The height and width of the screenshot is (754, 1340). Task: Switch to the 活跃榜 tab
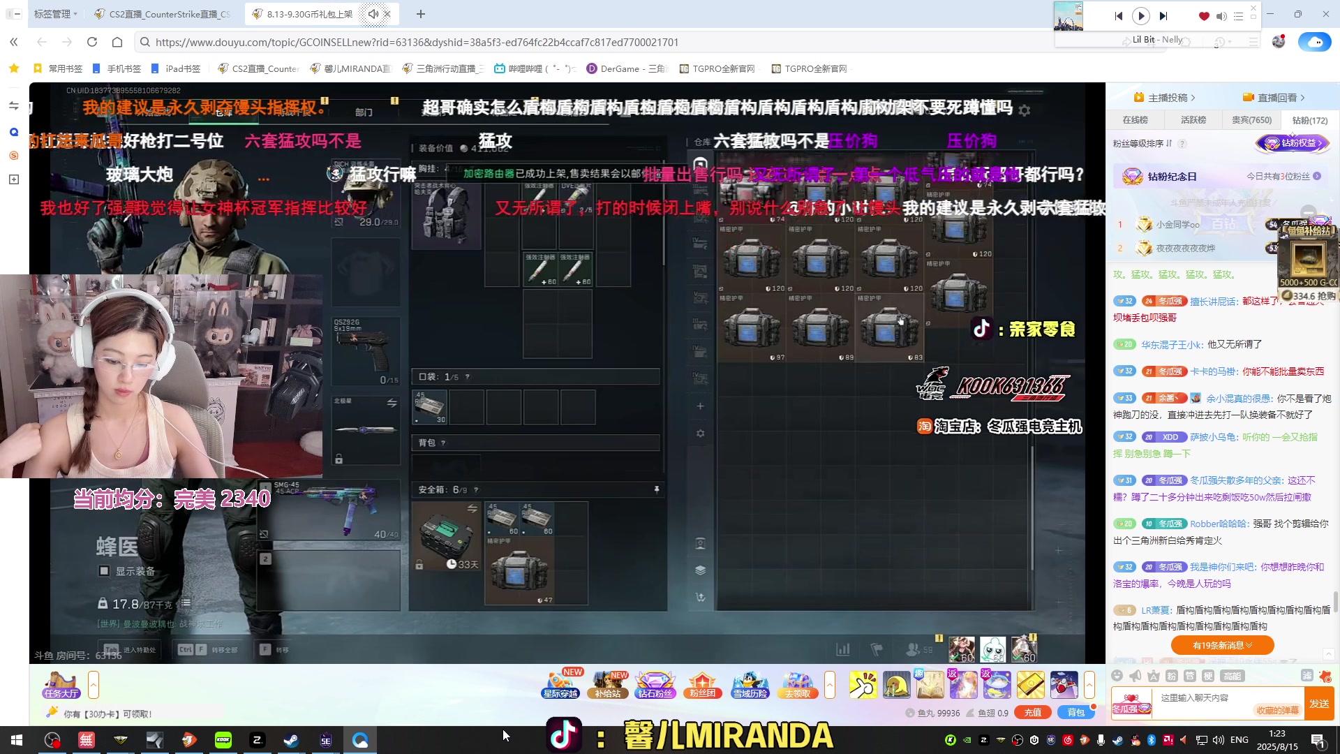click(1193, 120)
